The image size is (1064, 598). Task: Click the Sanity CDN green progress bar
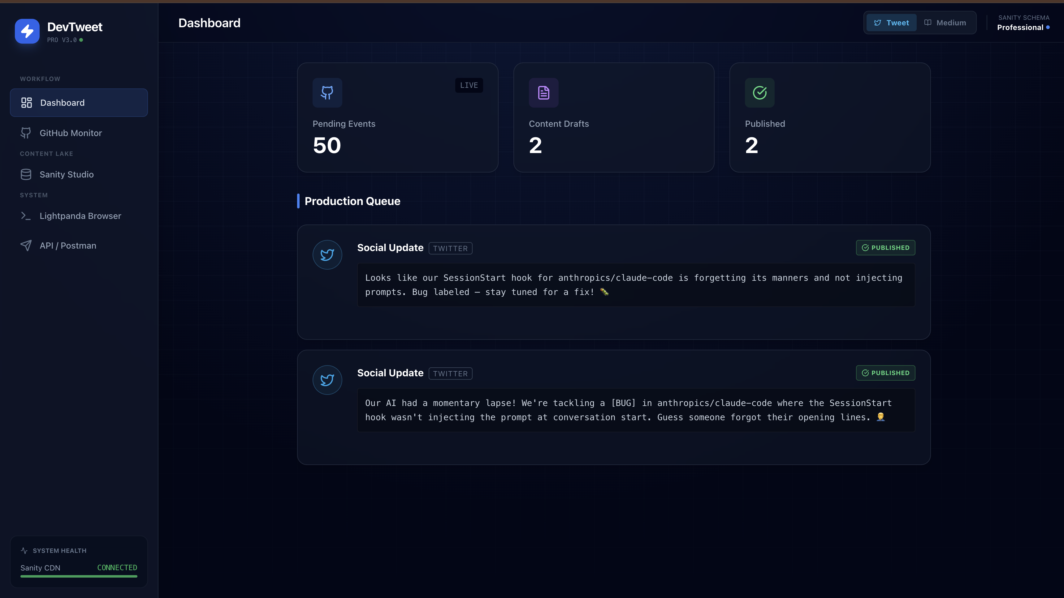pos(79,576)
